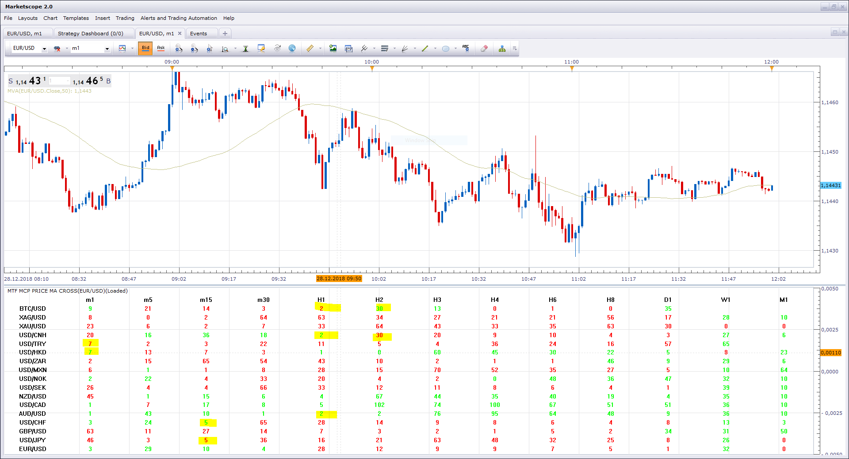Click the 10:00 orange timeline marker

(x=372, y=68)
